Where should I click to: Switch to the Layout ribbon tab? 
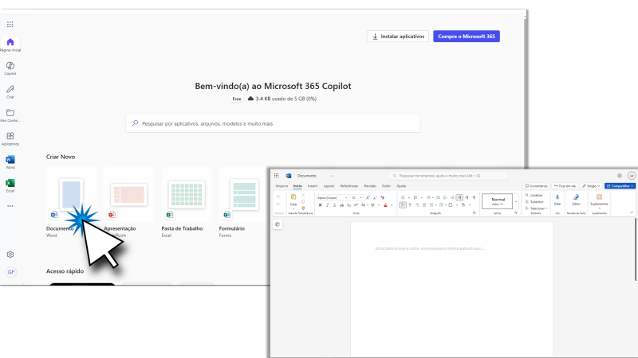point(329,186)
